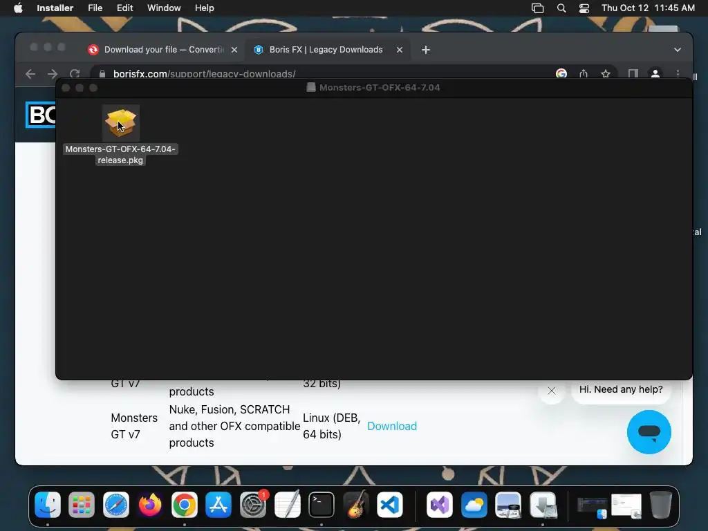Dismiss the Need any help chat prompt
Viewport: 708px width, 531px height.
point(551,391)
